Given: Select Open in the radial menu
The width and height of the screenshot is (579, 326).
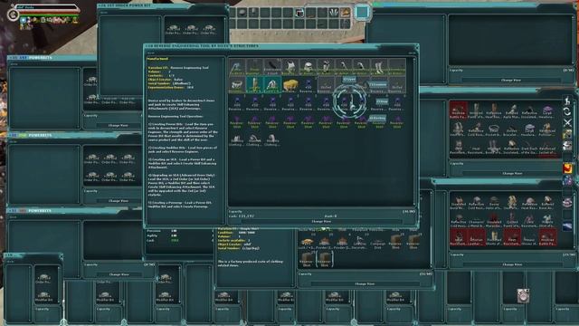Looking at the screenshot, I should pos(349,79).
